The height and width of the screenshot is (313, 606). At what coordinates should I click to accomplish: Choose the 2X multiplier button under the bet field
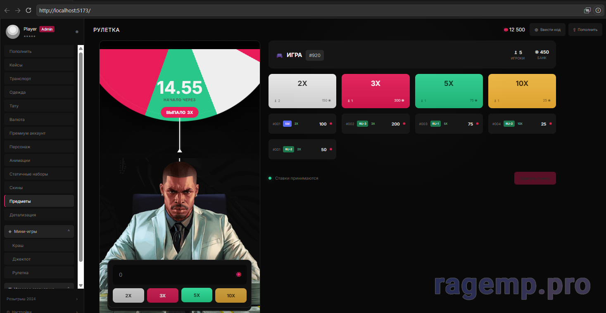128,296
